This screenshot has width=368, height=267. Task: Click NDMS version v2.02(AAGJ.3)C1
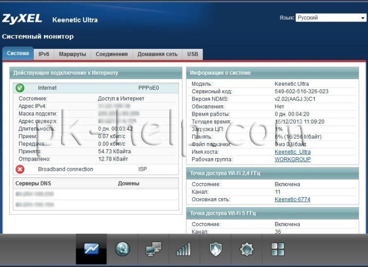point(295,99)
